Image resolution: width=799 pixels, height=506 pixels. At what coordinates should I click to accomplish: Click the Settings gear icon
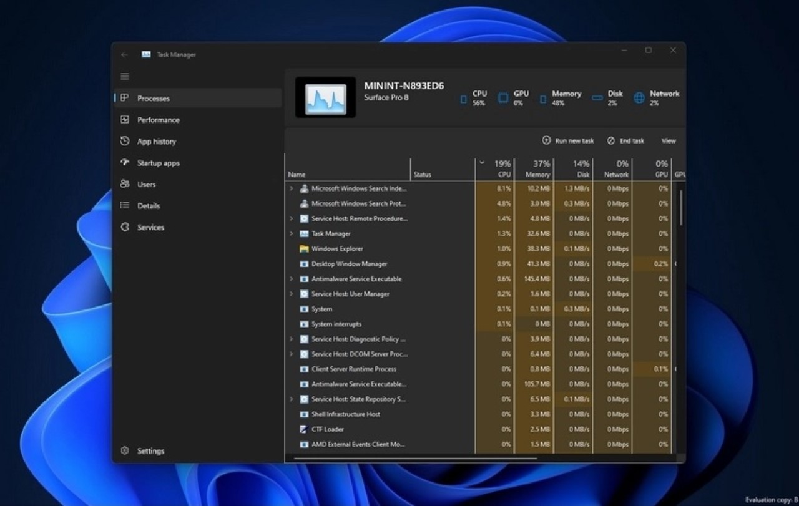coord(125,450)
